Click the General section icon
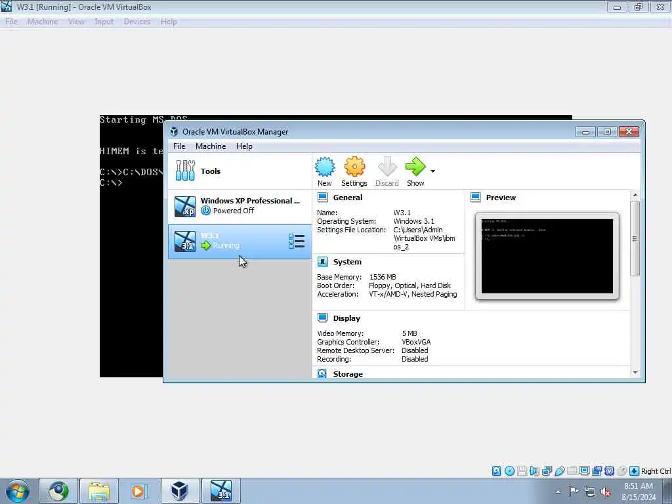This screenshot has height=504, width=672. tap(323, 197)
